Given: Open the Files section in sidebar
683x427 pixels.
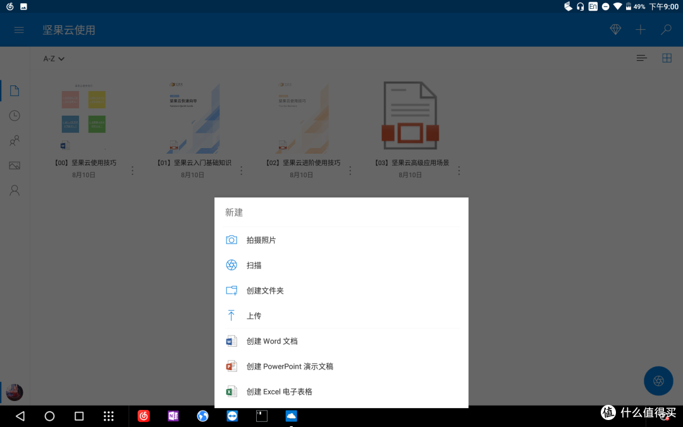Looking at the screenshot, I should [x=15, y=90].
